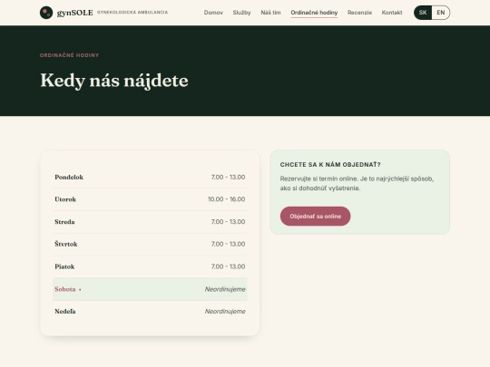Open the Recenzie navigation item
The image size is (490, 367).
(x=359, y=13)
